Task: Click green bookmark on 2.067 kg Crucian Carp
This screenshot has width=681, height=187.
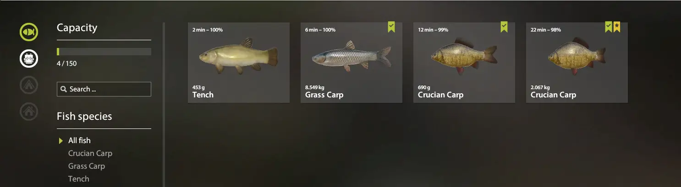Action: 608,27
